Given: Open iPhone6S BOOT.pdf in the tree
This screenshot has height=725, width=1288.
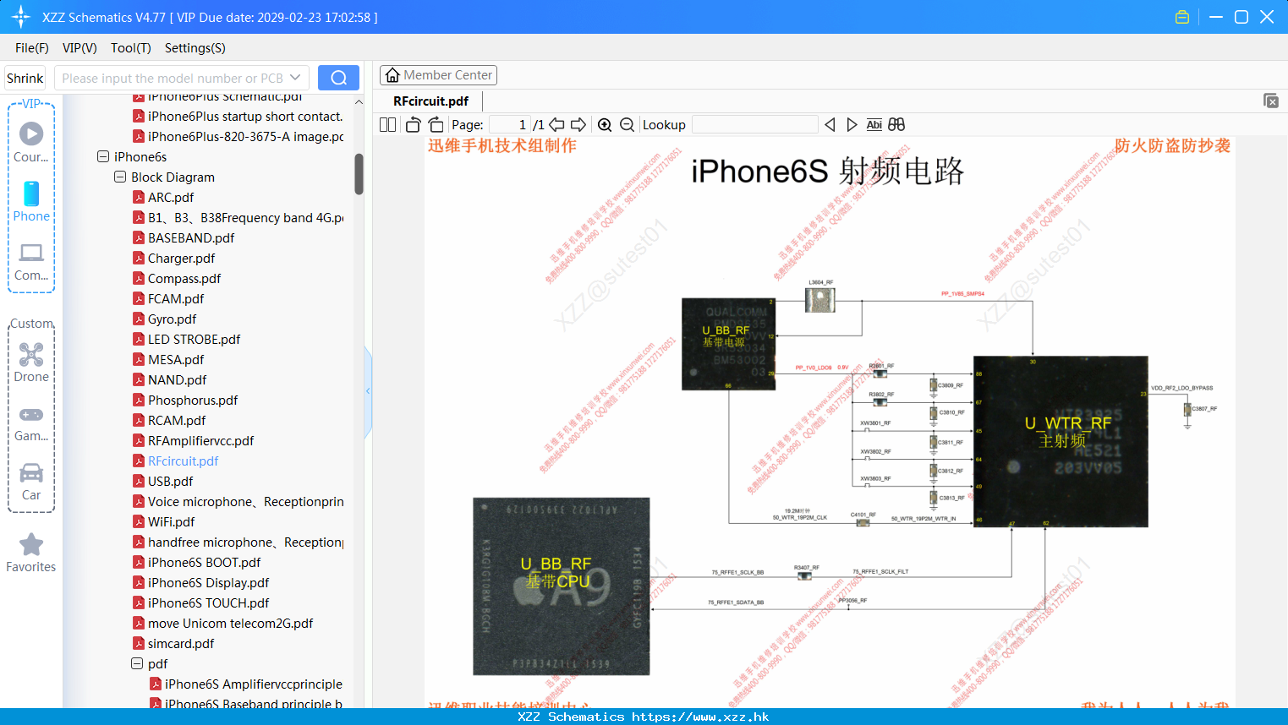Looking at the screenshot, I should coord(204,562).
